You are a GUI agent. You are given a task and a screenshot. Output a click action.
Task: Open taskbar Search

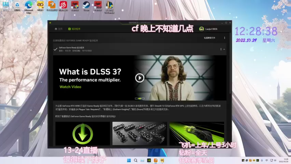point(135,160)
